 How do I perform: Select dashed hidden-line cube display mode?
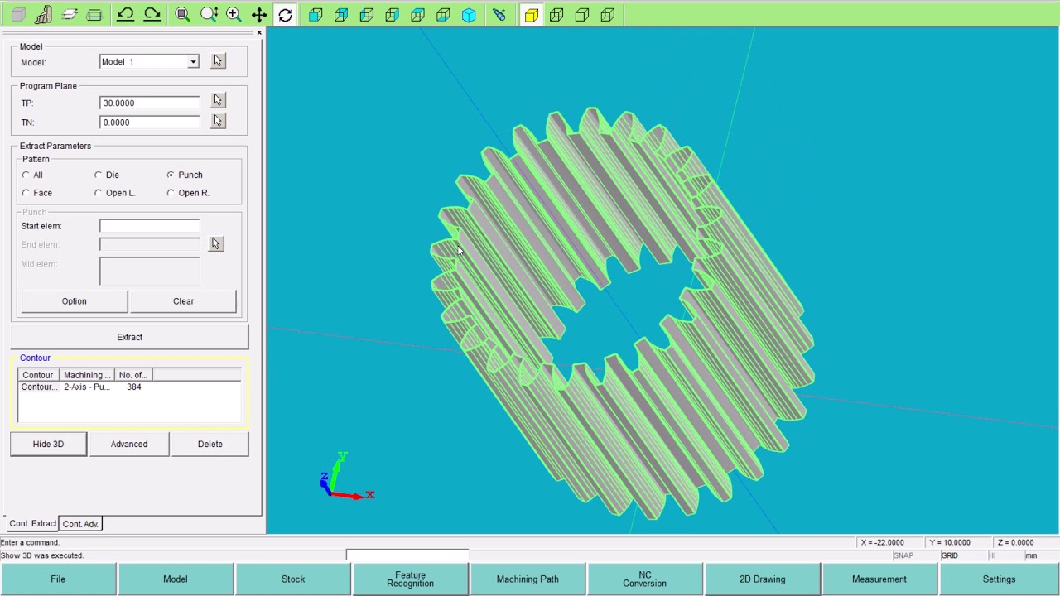pyautogui.click(x=608, y=14)
